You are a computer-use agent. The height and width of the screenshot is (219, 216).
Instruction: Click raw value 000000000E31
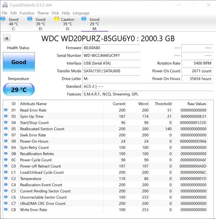(193, 117)
